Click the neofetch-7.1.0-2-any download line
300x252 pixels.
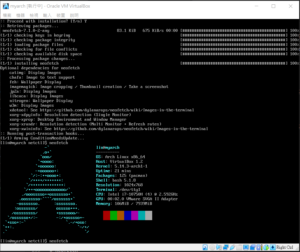pyautogui.click(x=150, y=31)
